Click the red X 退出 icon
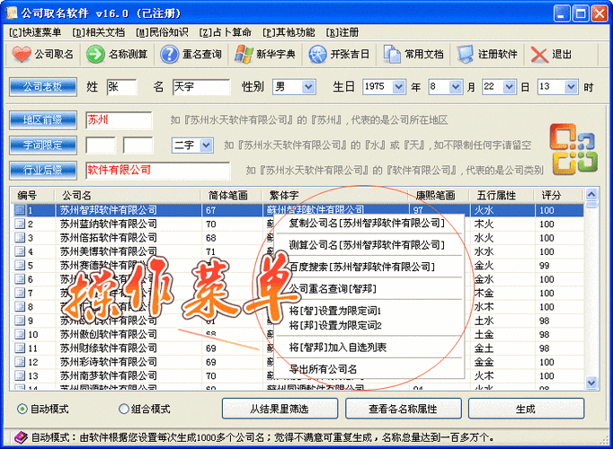This screenshot has height=449, width=613. click(x=539, y=54)
